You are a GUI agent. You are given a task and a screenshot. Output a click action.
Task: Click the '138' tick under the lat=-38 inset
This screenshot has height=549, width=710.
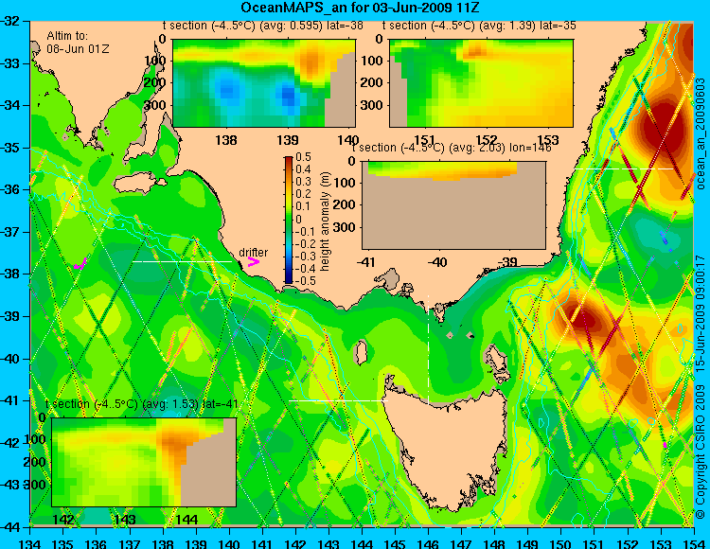(x=226, y=140)
